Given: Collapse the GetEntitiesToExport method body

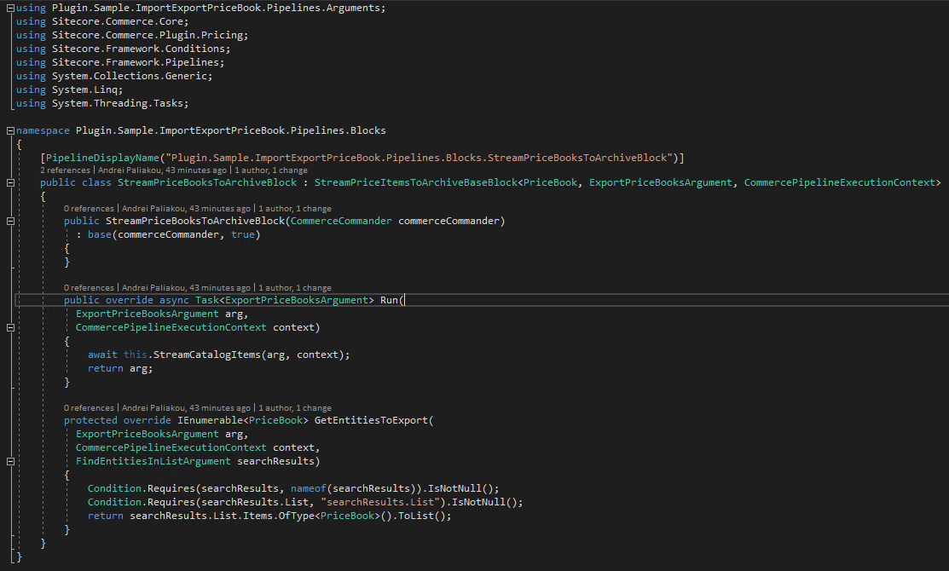Looking at the screenshot, I should coord(10,462).
